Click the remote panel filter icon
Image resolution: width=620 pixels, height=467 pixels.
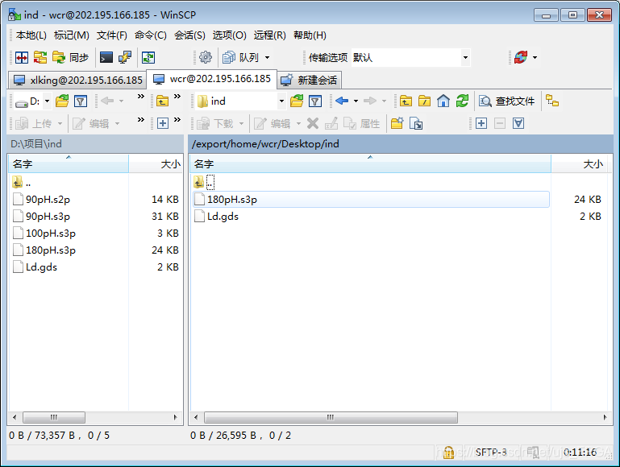315,101
